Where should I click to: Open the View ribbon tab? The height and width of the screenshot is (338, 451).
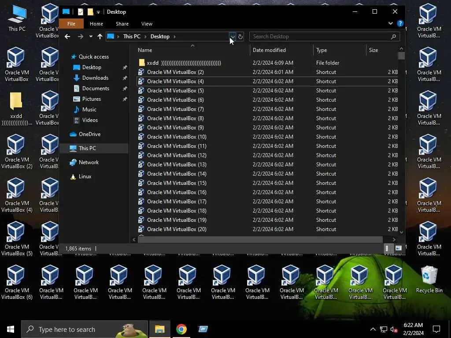(147, 24)
